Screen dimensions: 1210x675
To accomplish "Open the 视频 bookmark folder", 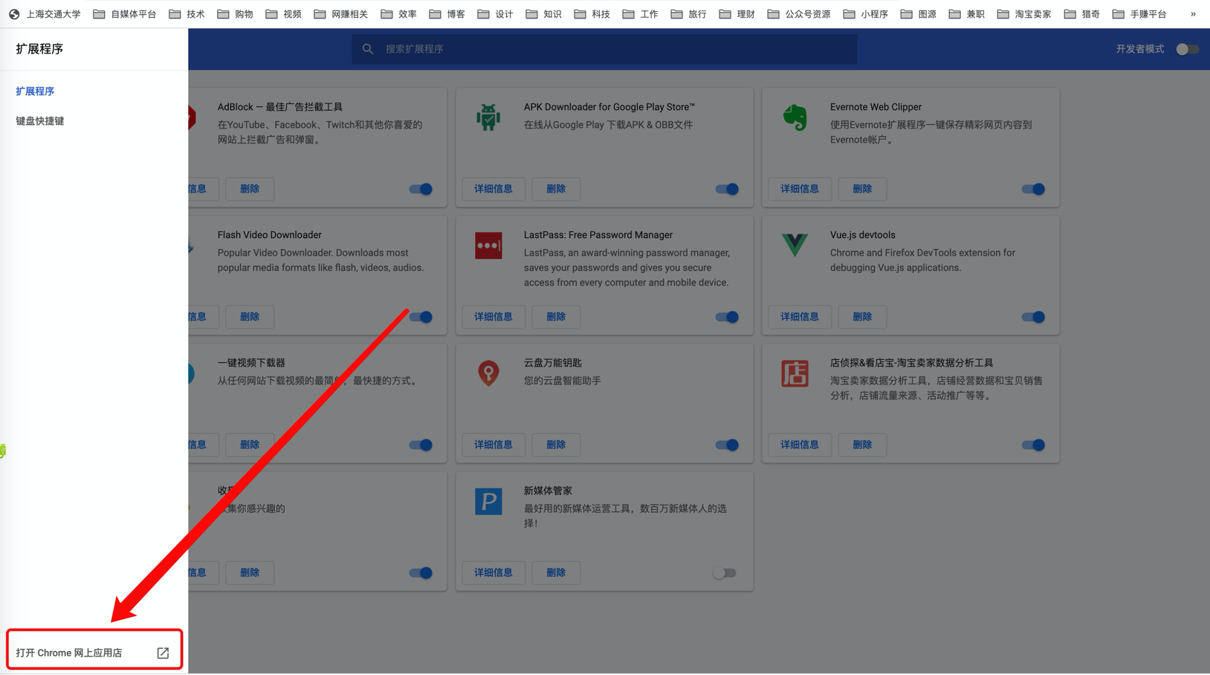I will pyautogui.click(x=283, y=14).
